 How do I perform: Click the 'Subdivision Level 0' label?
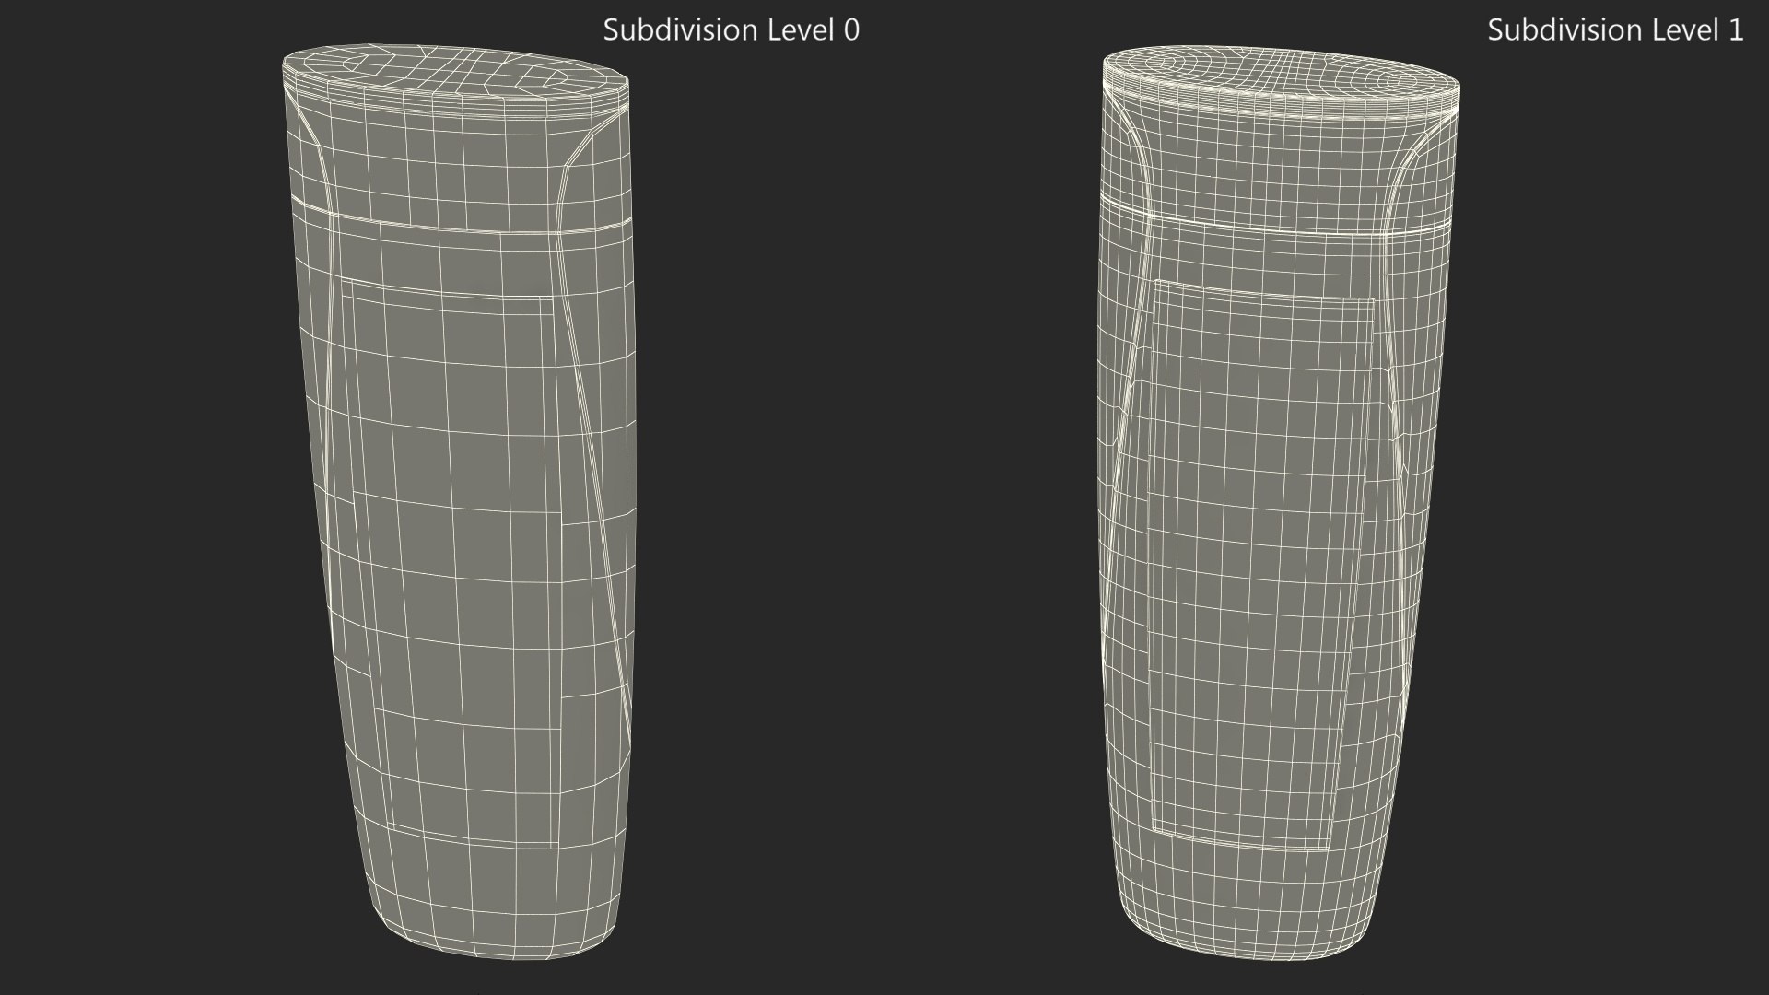click(x=731, y=30)
